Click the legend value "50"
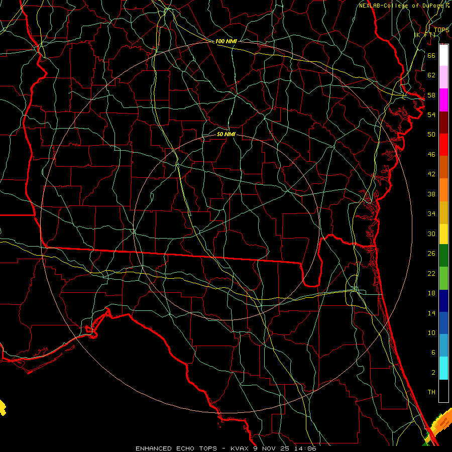This screenshot has width=452, height=452. click(431, 134)
